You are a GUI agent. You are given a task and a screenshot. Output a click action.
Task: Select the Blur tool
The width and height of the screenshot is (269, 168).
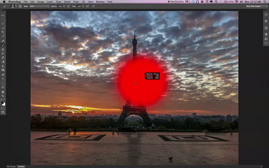click(3, 66)
